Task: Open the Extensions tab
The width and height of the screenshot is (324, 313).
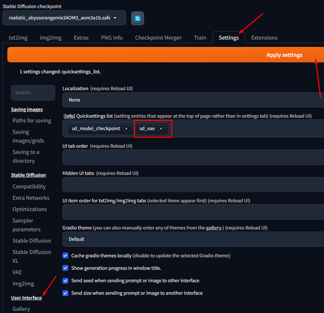Action: [264, 37]
